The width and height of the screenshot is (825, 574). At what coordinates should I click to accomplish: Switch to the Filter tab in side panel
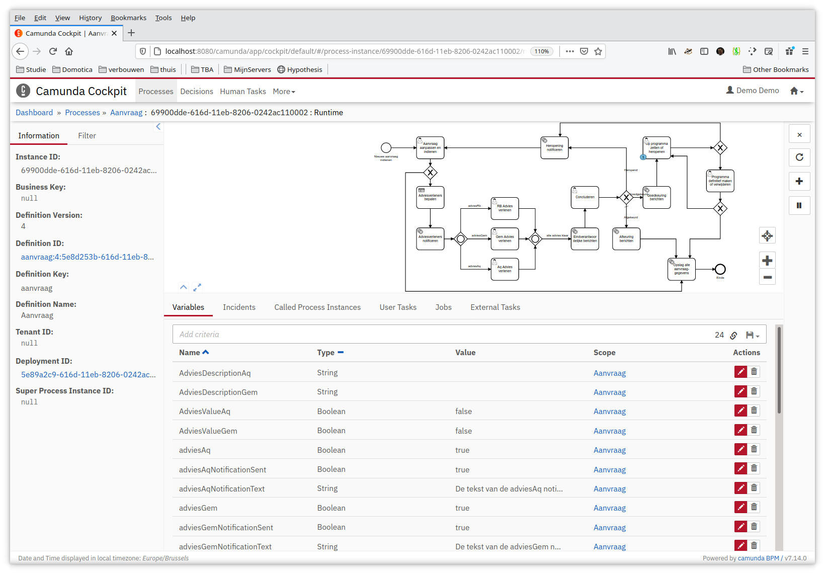[x=87, y=136]
